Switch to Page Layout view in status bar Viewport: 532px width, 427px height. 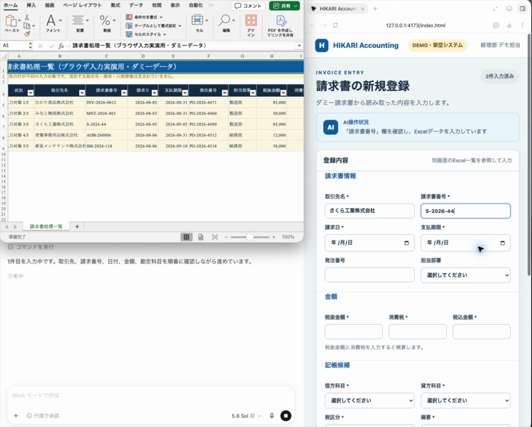201,237
